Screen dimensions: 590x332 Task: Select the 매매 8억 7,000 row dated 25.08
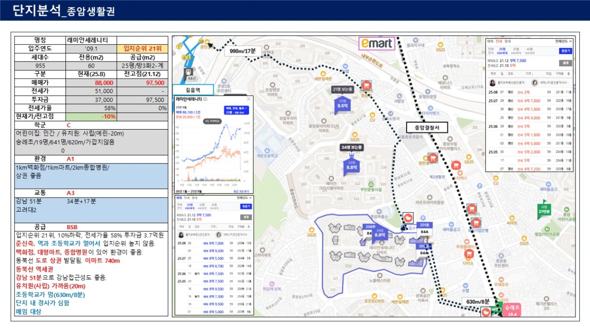(214, 243)
